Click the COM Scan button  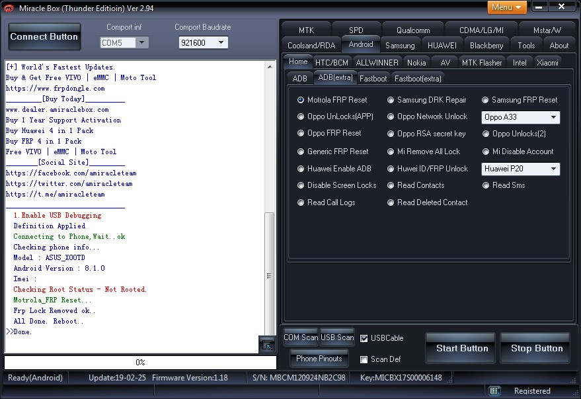click(x=301, y=337)
